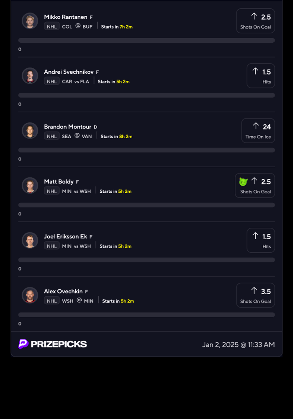Click Andrei Svechnikov's player avatar
This screenshot has height=419, width=293.
click(30, 76)
